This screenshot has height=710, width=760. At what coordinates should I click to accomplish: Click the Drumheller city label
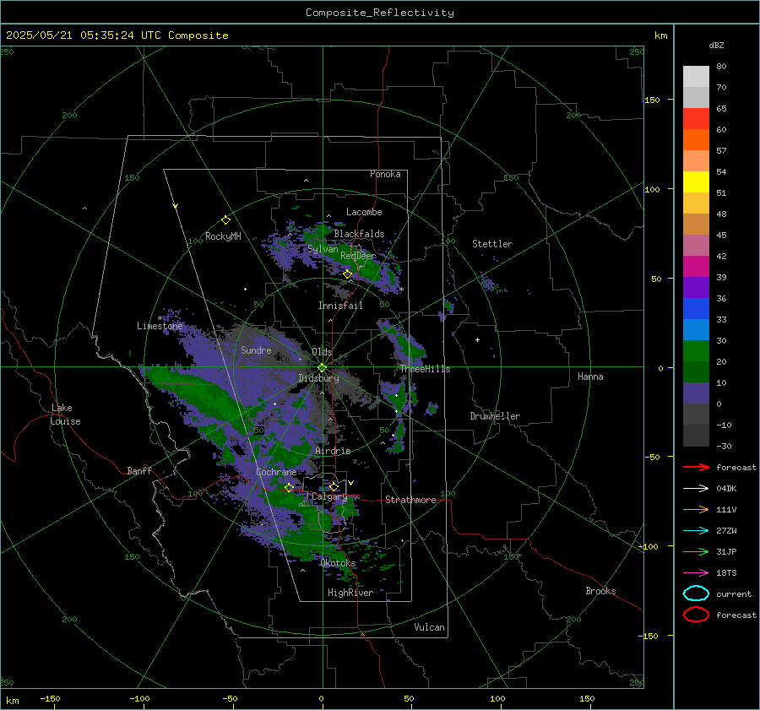tap(495, 416)
